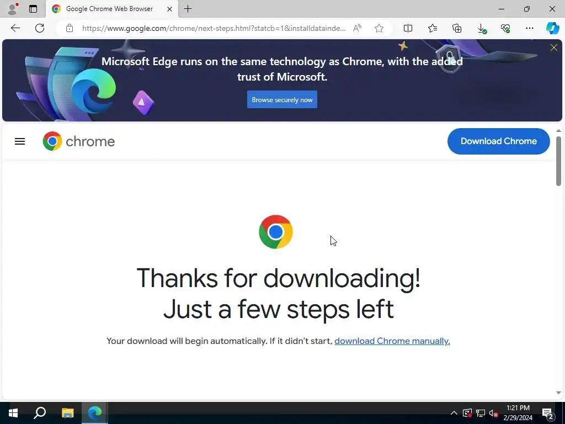Open File Explorer from taskbar
Screen dimensions: 565x424
click(x=67, y=413)
